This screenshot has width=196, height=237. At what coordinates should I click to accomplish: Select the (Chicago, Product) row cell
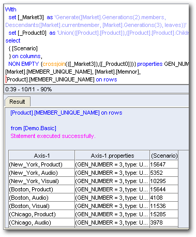(42, 214)
